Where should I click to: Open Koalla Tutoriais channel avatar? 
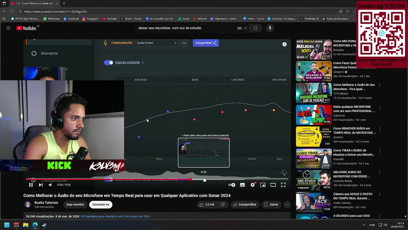tap(28, 204)
